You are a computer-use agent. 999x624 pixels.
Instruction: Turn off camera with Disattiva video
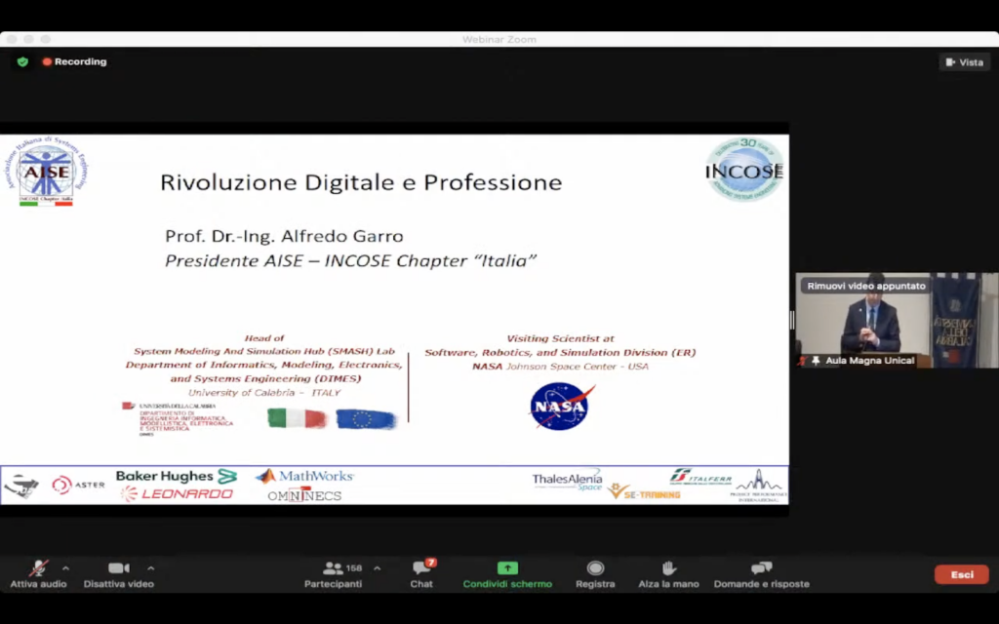[x=118, y=574]
